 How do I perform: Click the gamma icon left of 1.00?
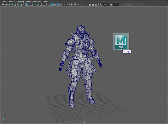[111, 5]
